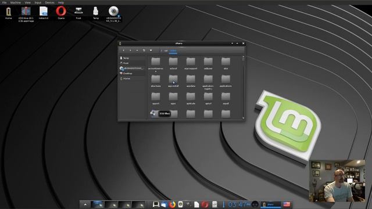Click the share breadcrumb in path bar
372x209 pixels.
[173, 51]
